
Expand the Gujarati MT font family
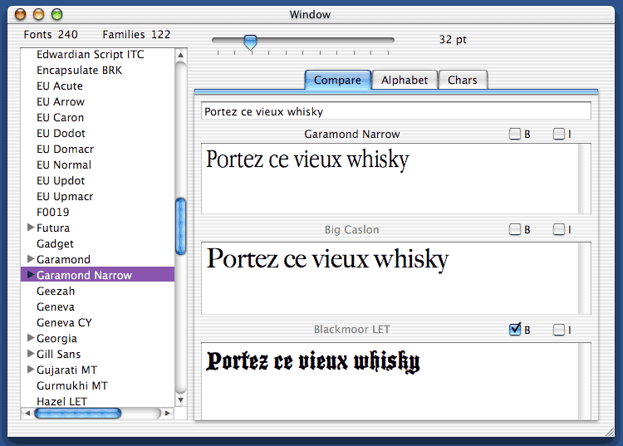pos(31,370)
